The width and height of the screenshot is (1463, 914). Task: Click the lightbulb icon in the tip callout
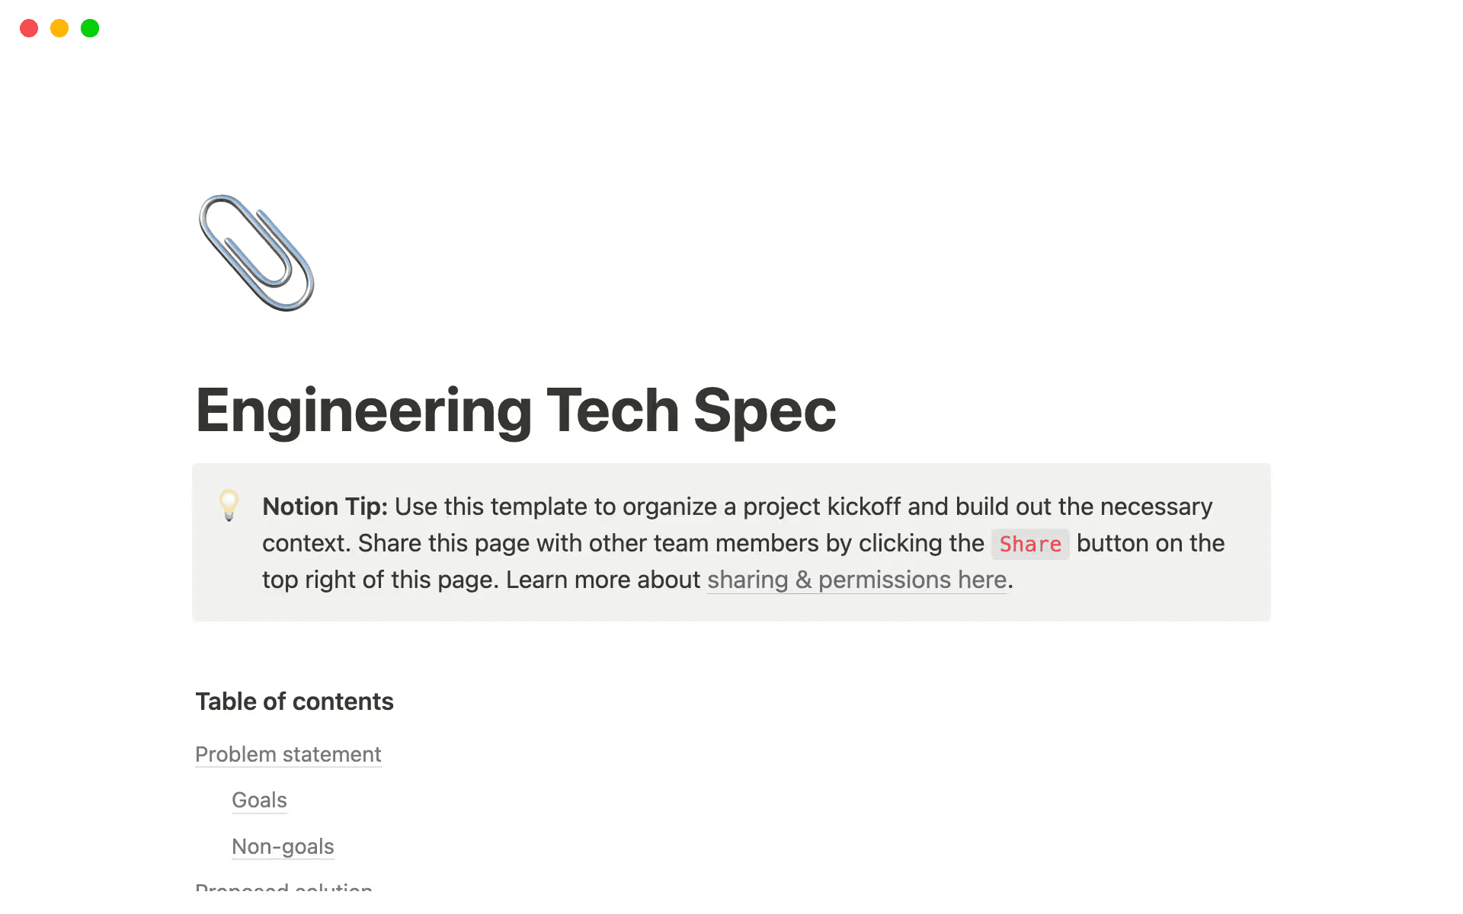click(x=228, y=505)
